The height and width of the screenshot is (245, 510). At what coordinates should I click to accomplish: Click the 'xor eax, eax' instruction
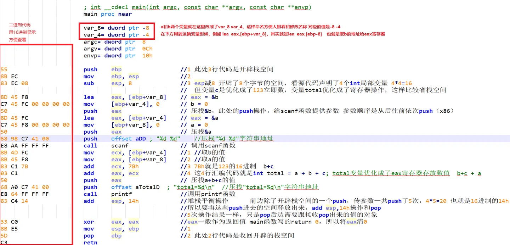(x=111, y=222)
